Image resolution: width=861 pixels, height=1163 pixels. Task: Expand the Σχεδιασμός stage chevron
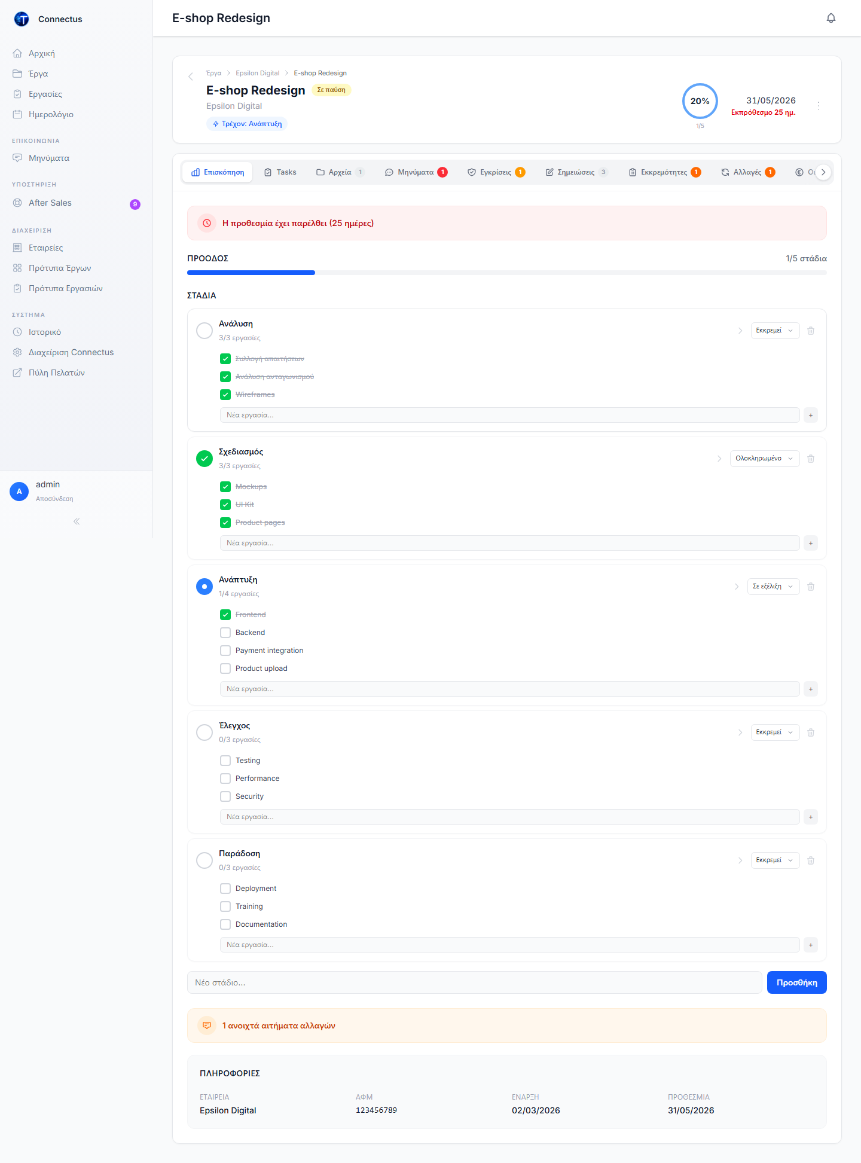tap(719, 459)
